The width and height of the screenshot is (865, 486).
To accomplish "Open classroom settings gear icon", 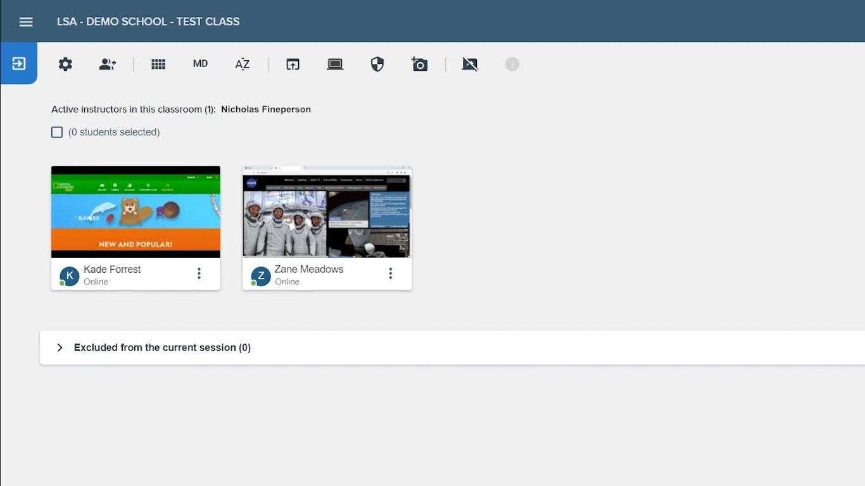I will point(65,64).
